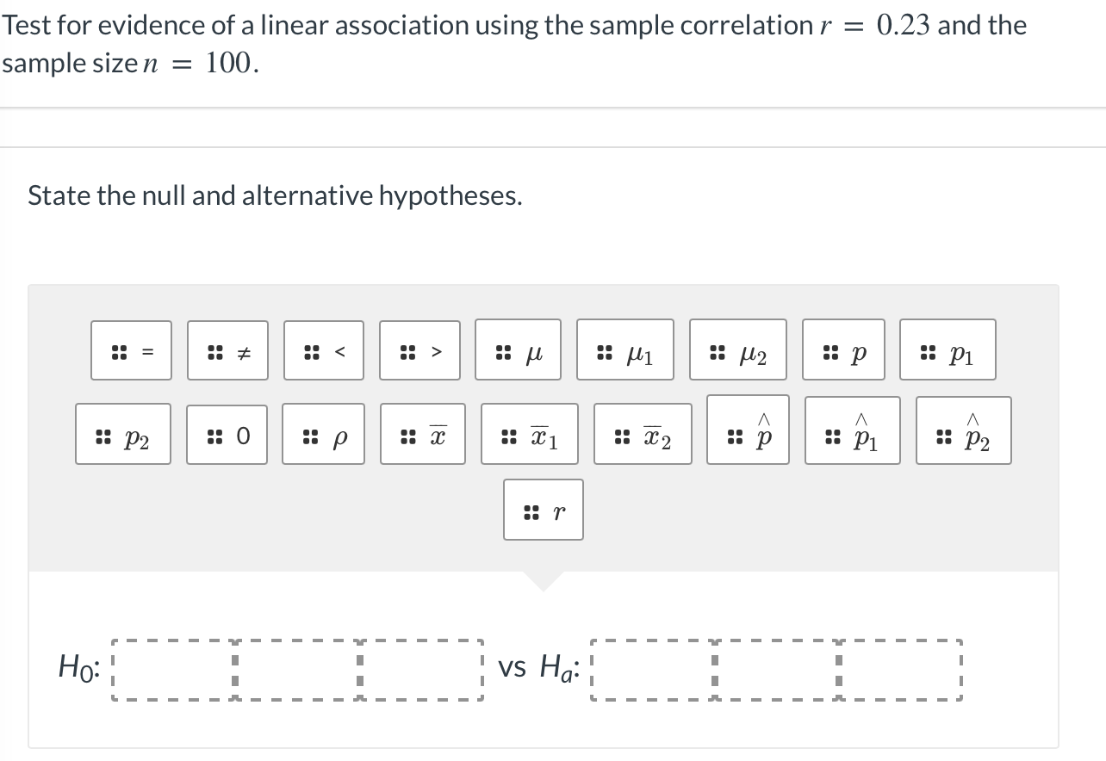Select the μ (mu) tile
Image resolution: width=1106 pixels, height=761 pixels.
pyautogui.click(x=518, y=350)
